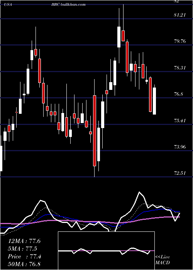Click the 50MA : 76.8 readout

(x=24, y=264)
